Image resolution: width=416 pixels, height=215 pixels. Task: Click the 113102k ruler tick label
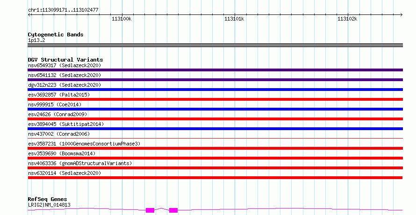click(x=347, y=19)
